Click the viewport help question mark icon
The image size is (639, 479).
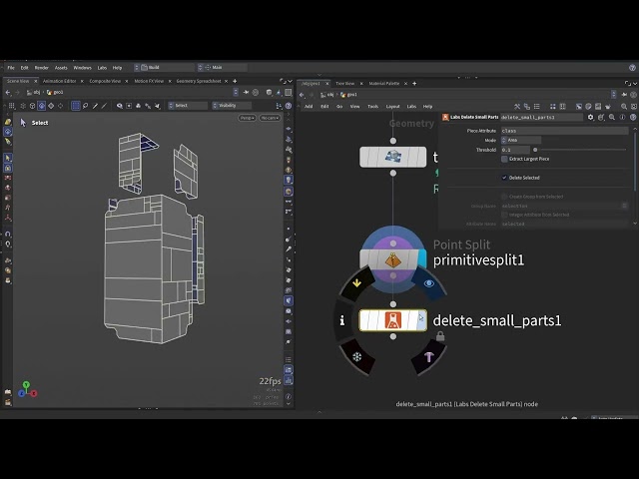(289, 106)
